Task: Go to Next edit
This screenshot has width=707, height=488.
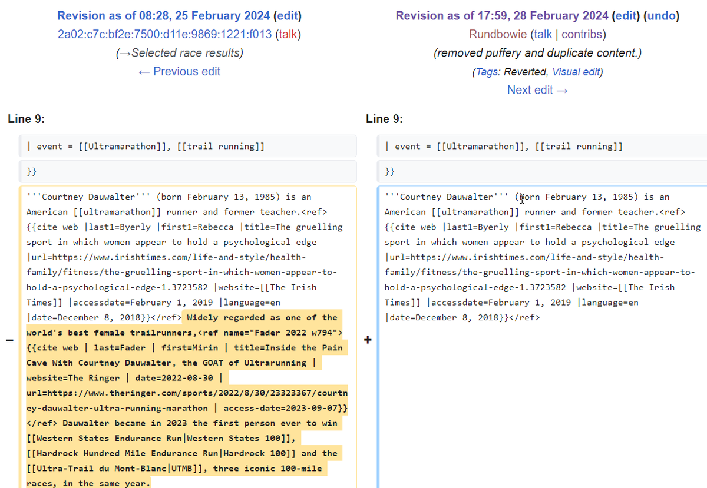Action: [537, 89]
